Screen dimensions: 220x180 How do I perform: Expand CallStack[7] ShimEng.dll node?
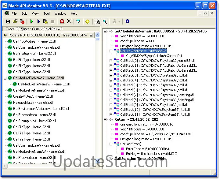tap(111, 95)
